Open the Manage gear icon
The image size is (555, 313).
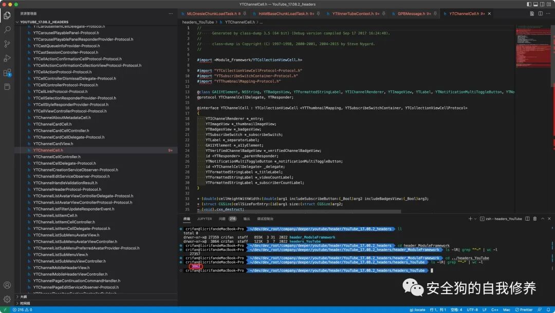pyautogui.click(x=7, y=299)
